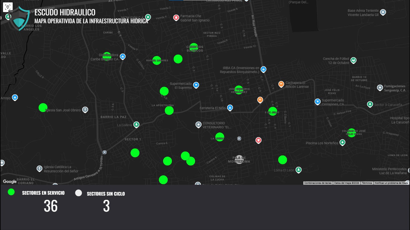Open the Ferretería El Niño shop marker

(x=230, y=107)
